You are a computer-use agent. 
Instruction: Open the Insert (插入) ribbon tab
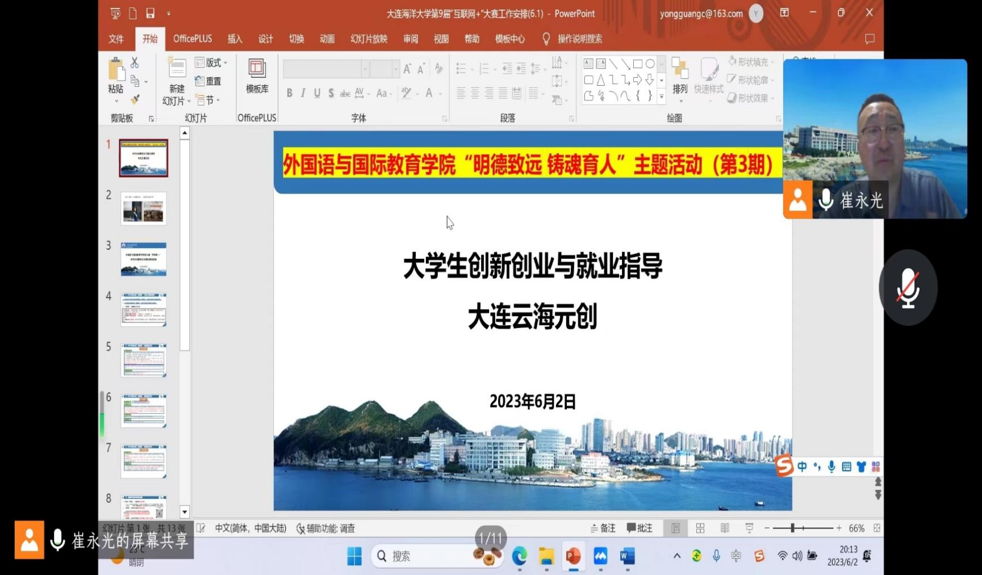coord(235,39)
